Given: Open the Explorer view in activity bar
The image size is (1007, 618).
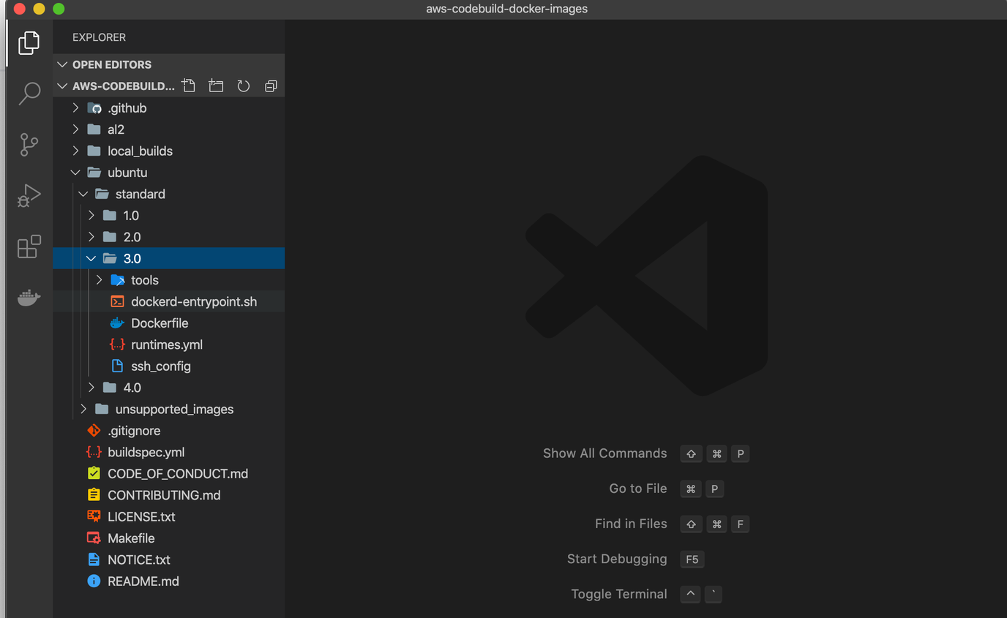Looking at the screenshot, I should pos(29,42).
